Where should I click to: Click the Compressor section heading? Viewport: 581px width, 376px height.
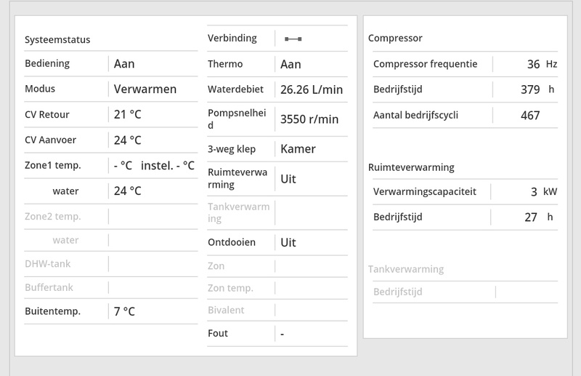click(395, 39)
